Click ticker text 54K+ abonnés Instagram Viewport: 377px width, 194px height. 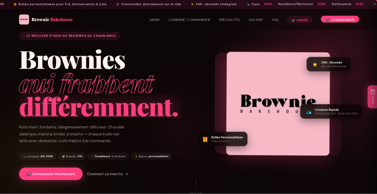(216, 4)
